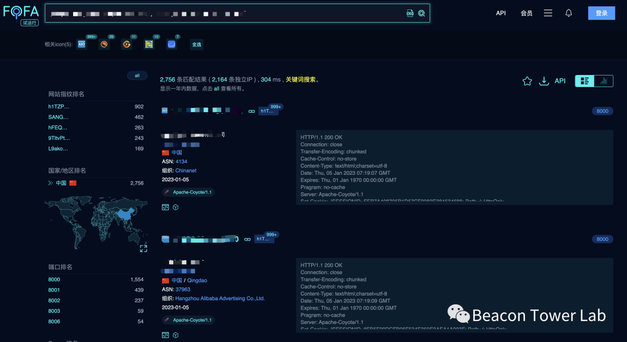This screenshot has height=342, width=627.
Task: Expand the 中国 country entry chevron
Action: click(51, 183)
